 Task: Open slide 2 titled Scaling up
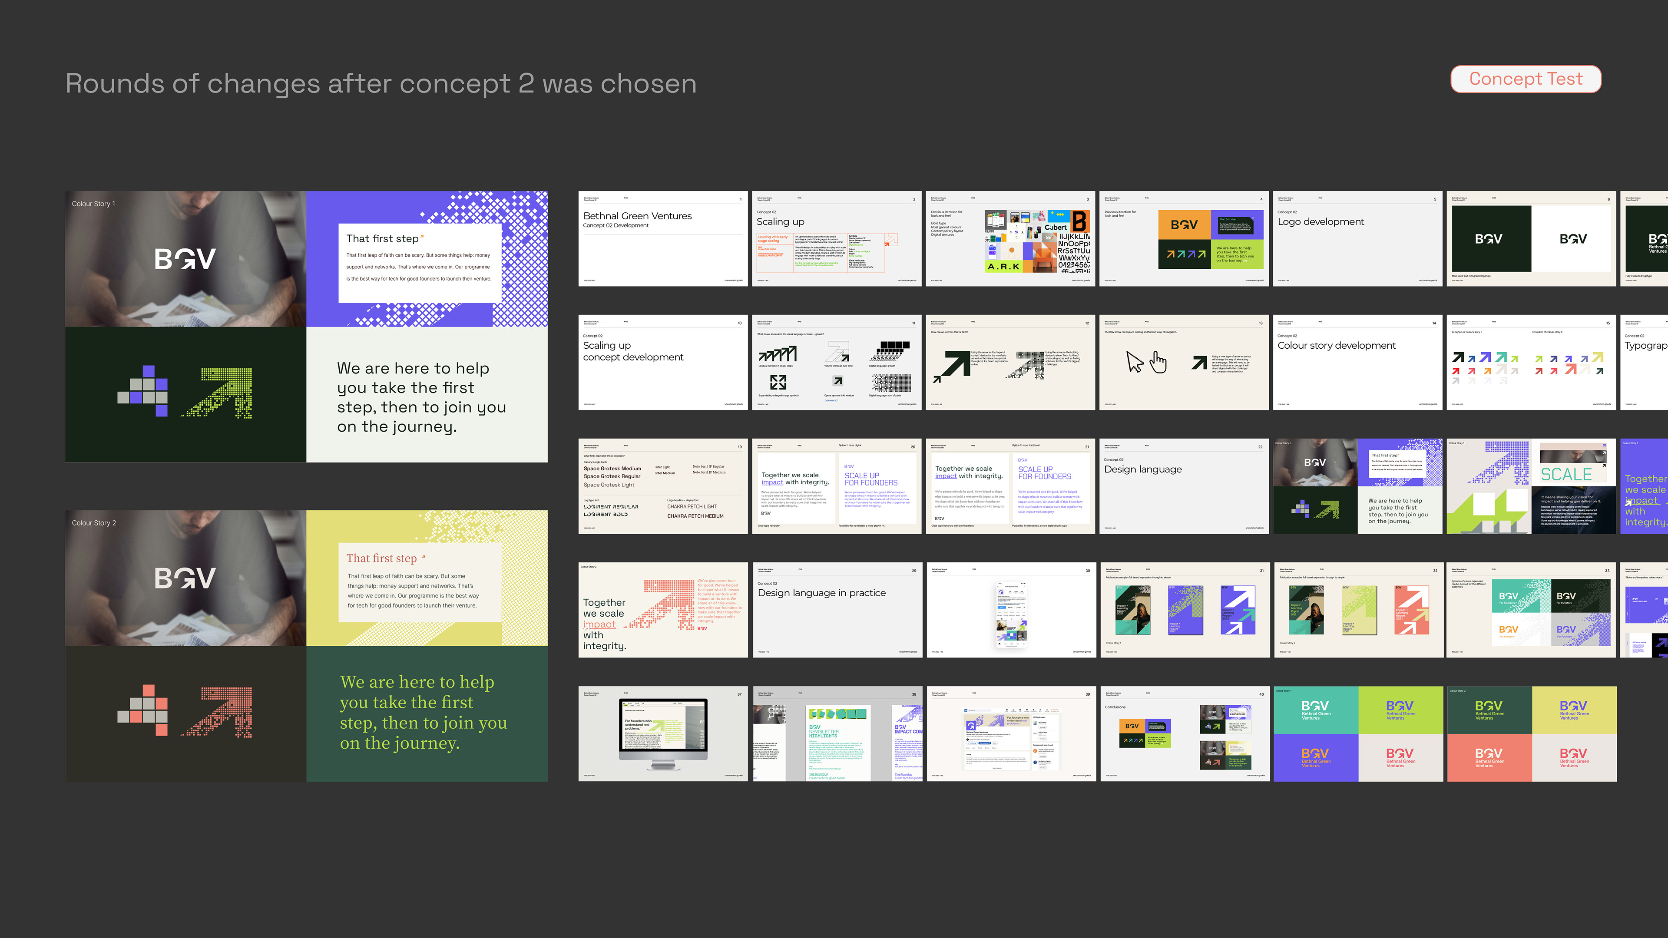click(x=837, y=238)
